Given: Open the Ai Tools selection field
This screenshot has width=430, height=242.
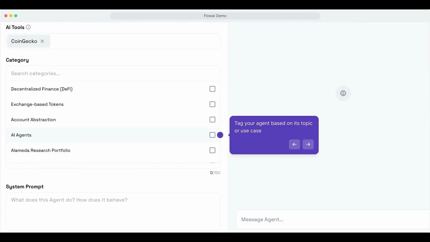Looking at the screenshot, I should tap(134, 41).
